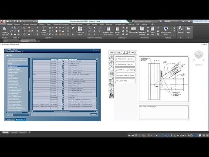The image size is (209, 157).
Task: Toggle MODEL space button on status bar
Action: [x=131, y=135]
